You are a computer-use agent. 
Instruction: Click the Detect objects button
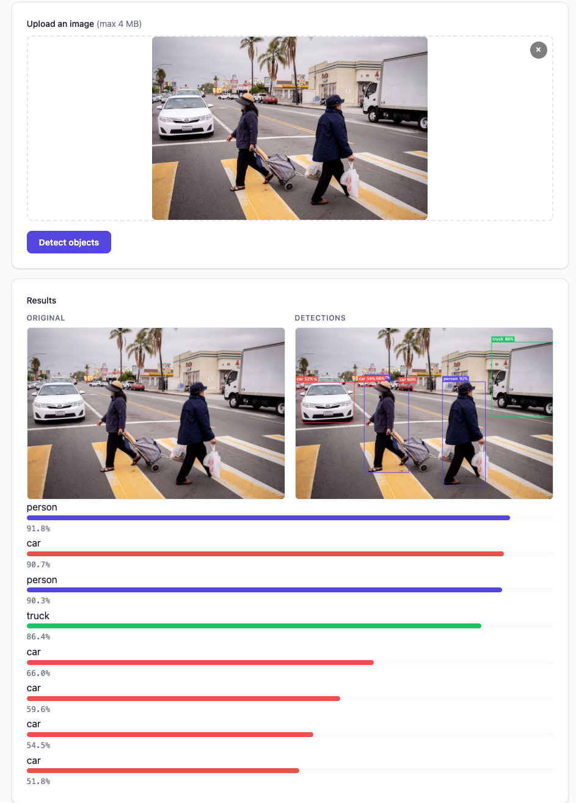coord(69,242)
